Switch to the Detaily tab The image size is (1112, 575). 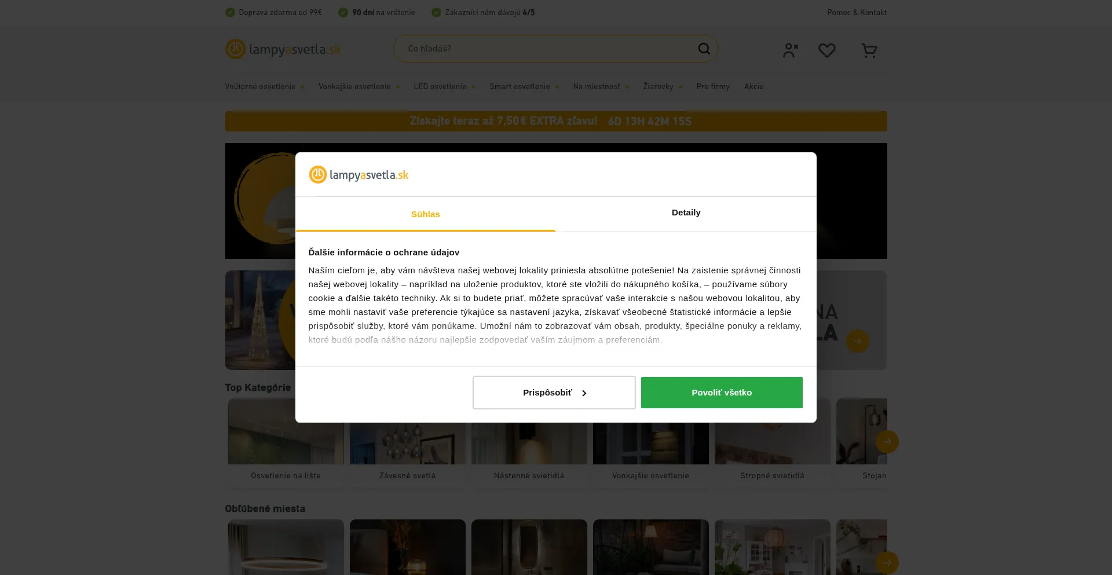[686, 213]
